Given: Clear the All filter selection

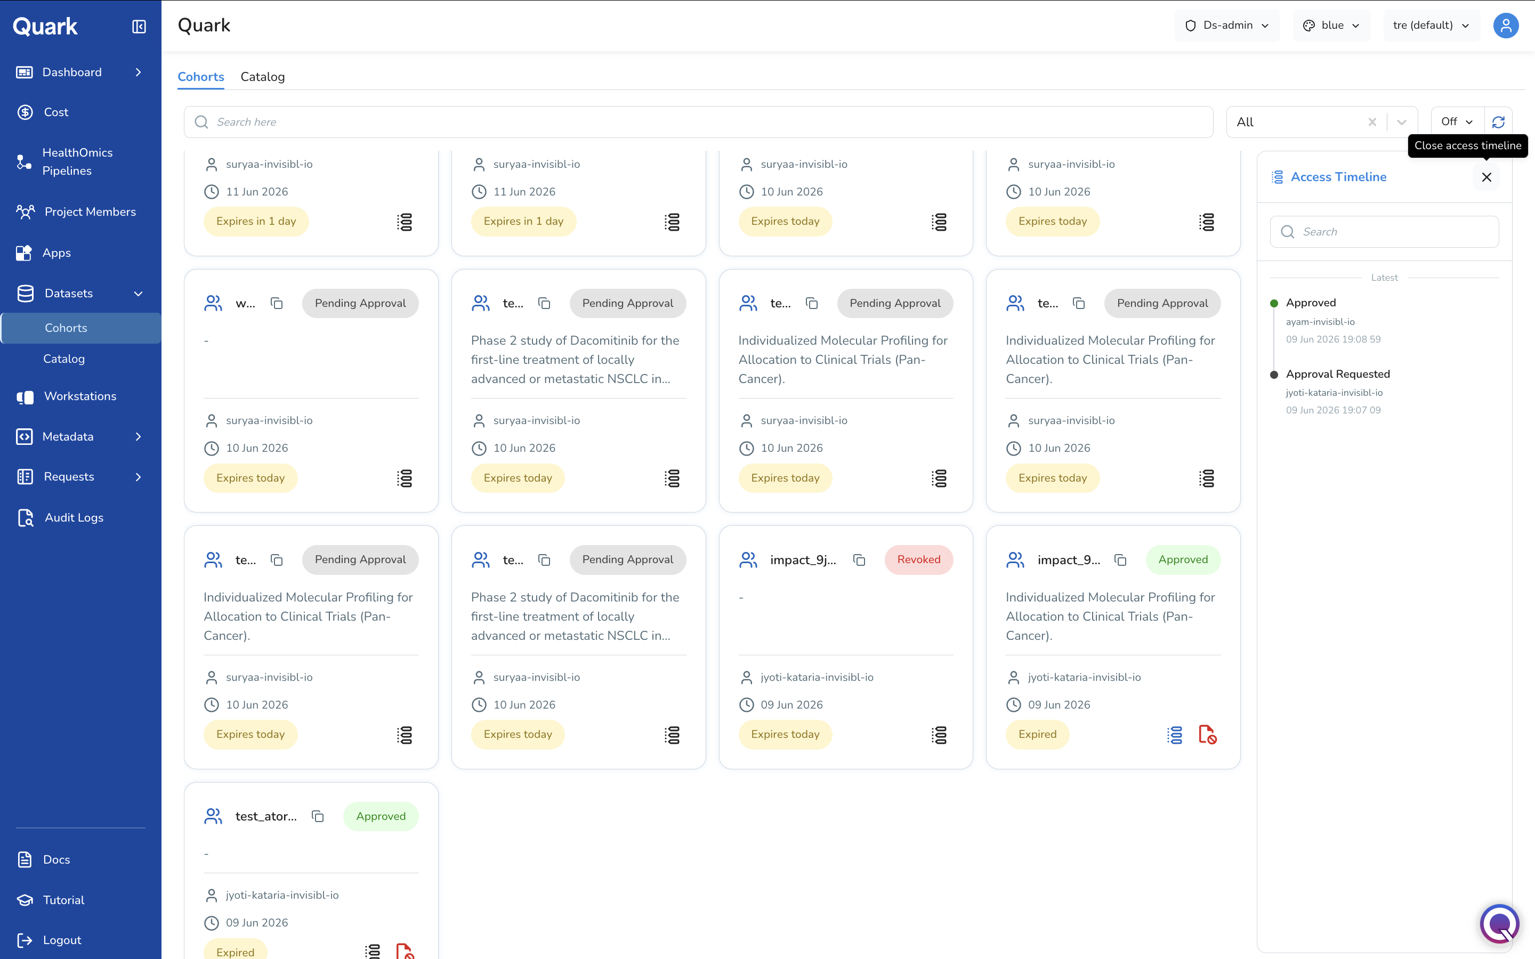Looking at the screenshot, I should (1372, 122).
